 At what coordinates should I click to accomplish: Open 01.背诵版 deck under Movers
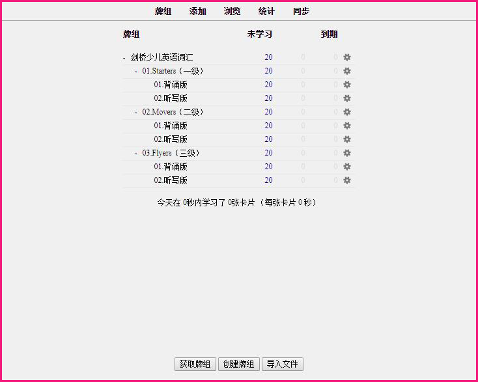coord(171,126)
